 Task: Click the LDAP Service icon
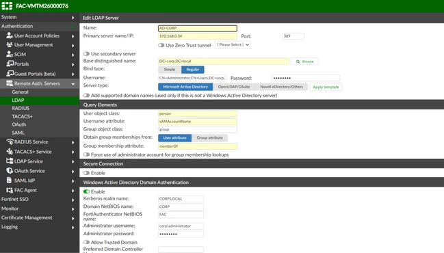(x=10, y=161)
